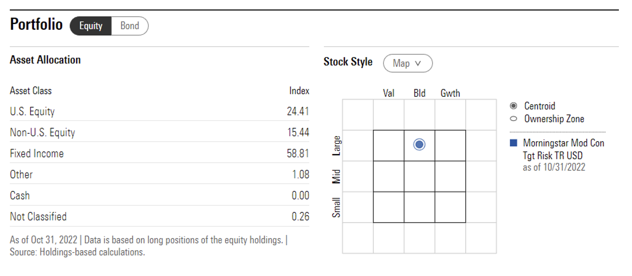Viewport: 632px width, 276px height.
Task: Click the Large row label on style map
Action: coord(336,145)
